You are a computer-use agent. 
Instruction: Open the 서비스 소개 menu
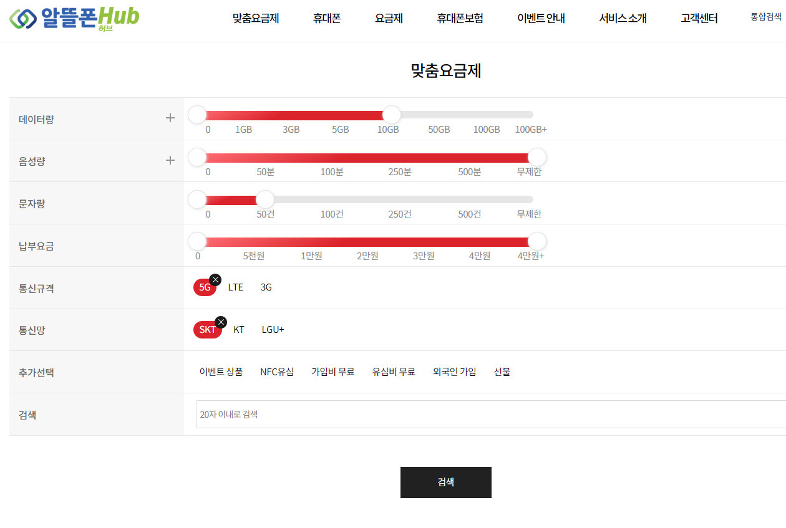(x=623, y=19)
